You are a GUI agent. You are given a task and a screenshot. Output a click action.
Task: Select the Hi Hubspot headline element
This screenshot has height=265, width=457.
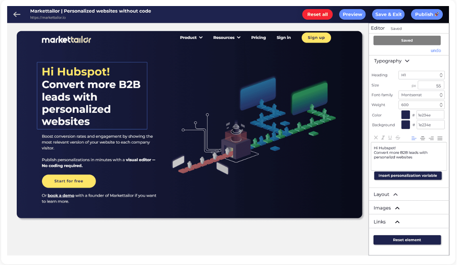[92, 96]
